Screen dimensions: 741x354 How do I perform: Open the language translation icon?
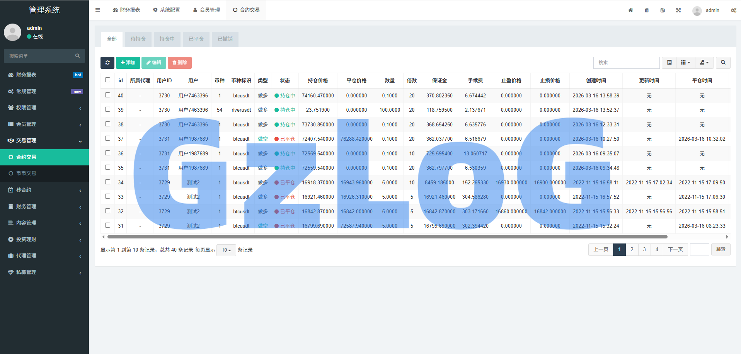tap(663, 10)
